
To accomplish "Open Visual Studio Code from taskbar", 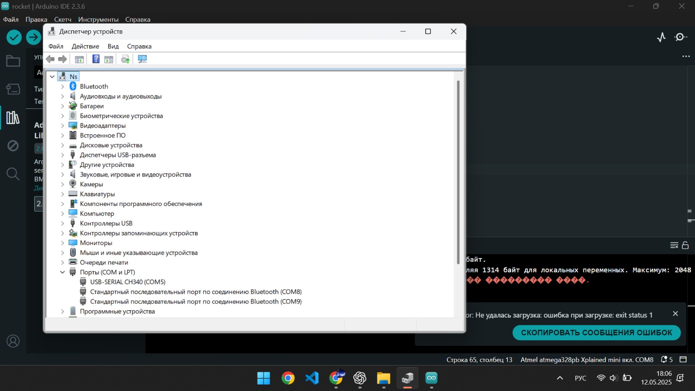I will coord(312,378).
